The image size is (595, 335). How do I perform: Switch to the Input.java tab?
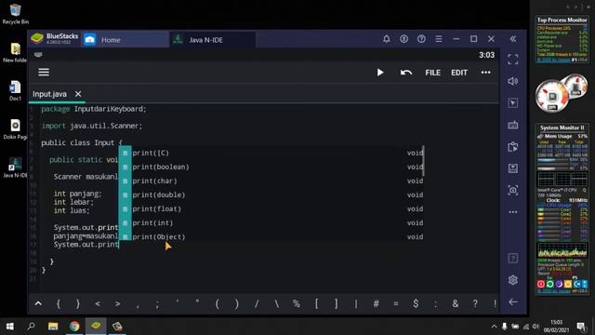click(x=49, y=94)
